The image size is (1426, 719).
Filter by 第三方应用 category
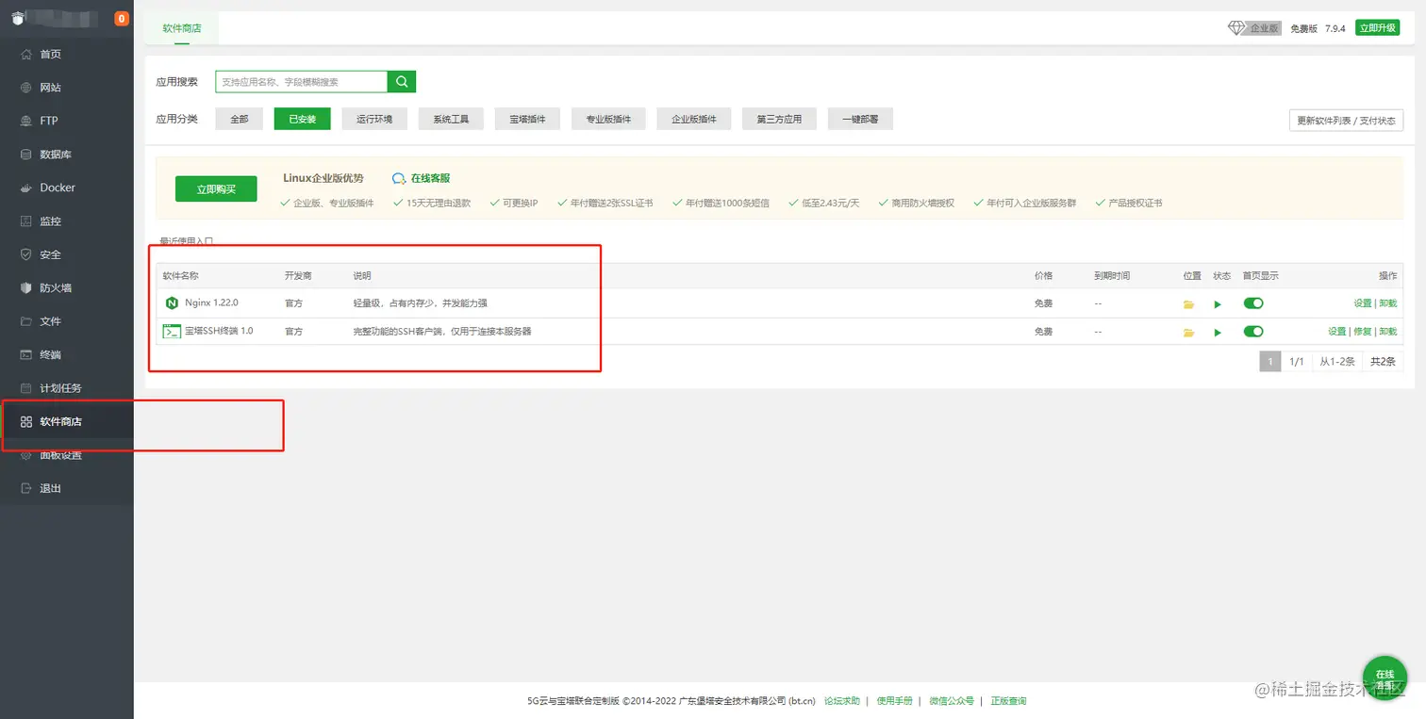click(779, 120)
